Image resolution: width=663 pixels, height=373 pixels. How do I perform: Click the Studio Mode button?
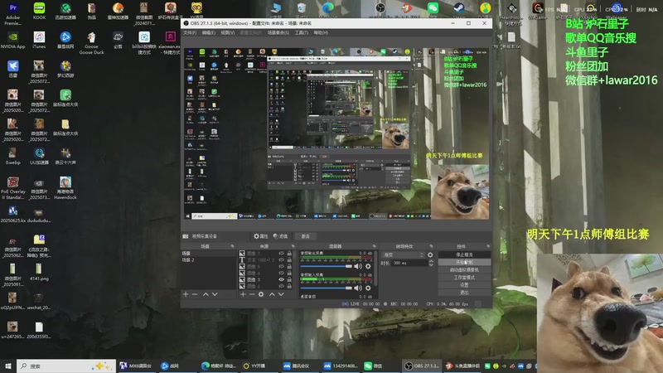pos(464,278)
